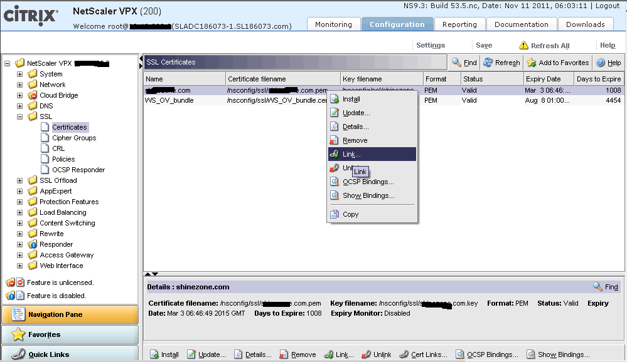Expand the Load Balancing tree node
Screen dimensions: 627x362
(20, 212)
